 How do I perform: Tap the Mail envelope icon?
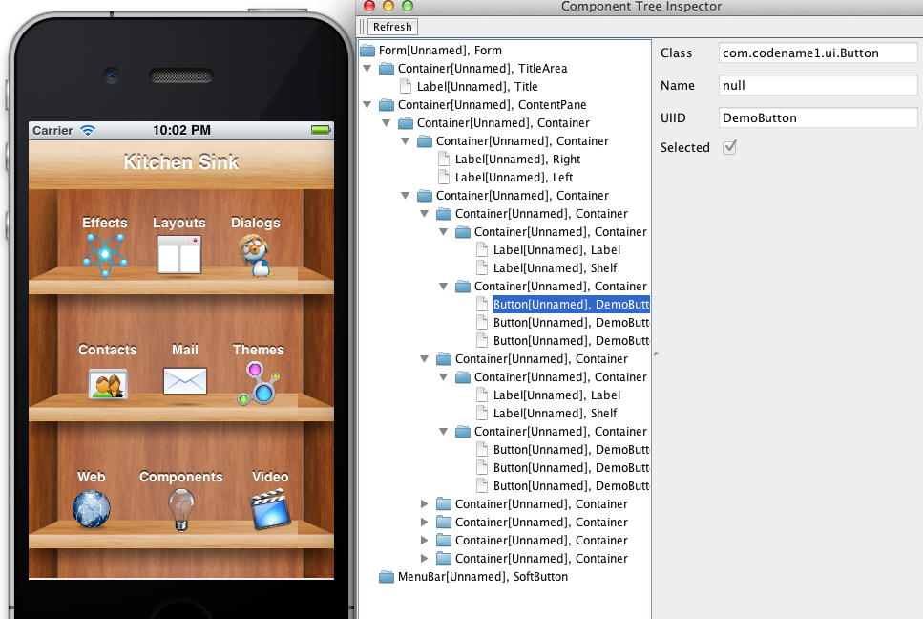click(184, 381)
